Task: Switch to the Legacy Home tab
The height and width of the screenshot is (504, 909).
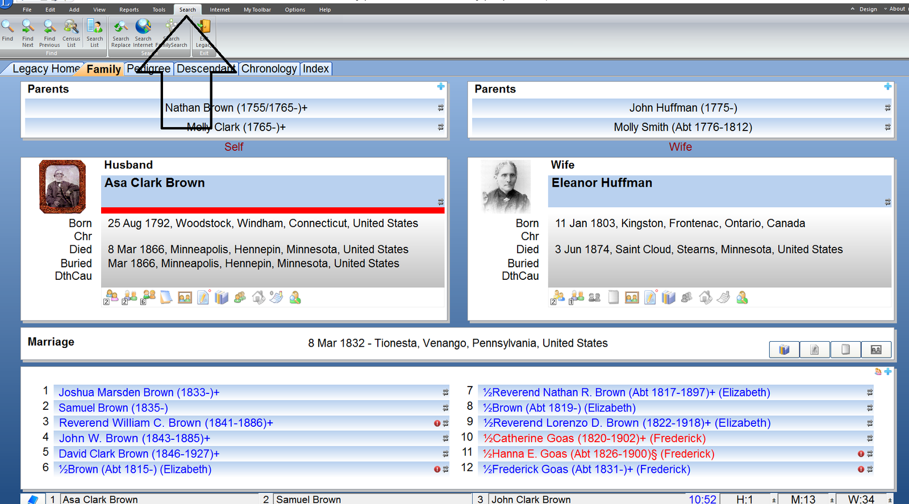Action: tap(45, 69)
